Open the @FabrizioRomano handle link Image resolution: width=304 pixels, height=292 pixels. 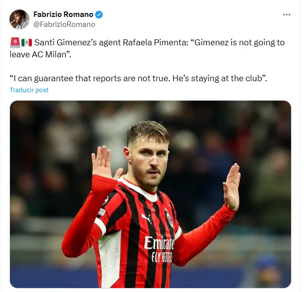coord(64,24)
